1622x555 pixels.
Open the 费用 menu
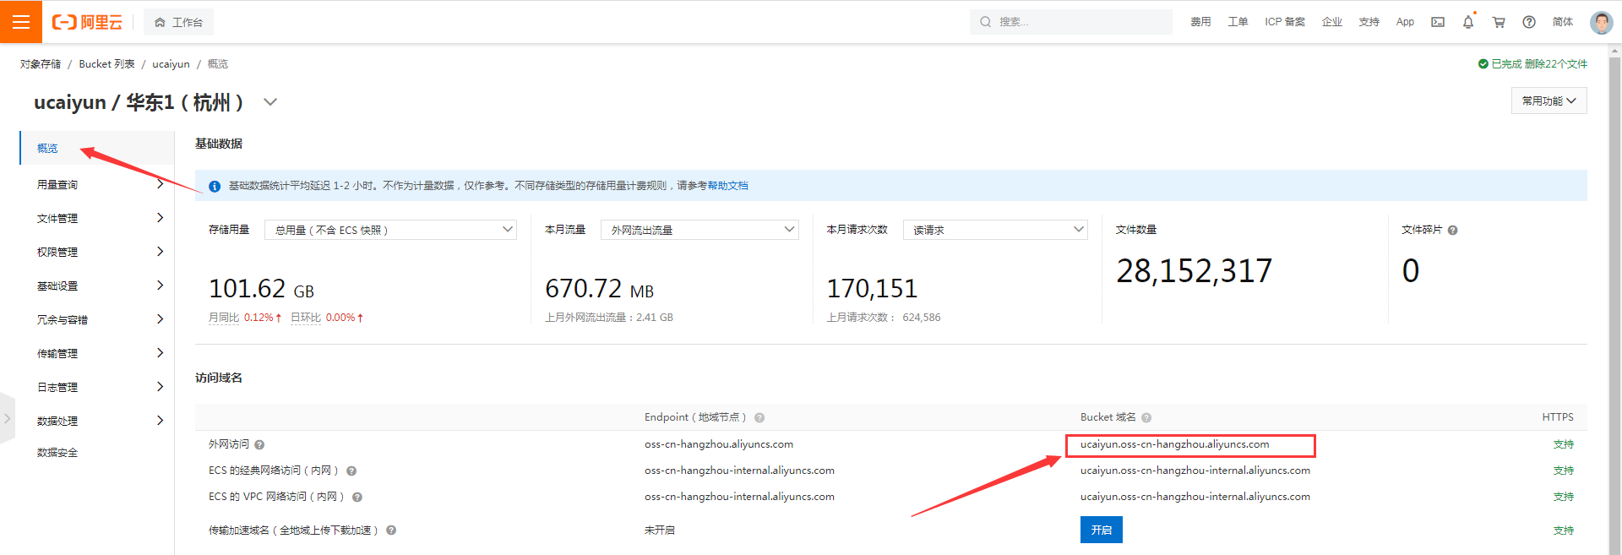1200,22
